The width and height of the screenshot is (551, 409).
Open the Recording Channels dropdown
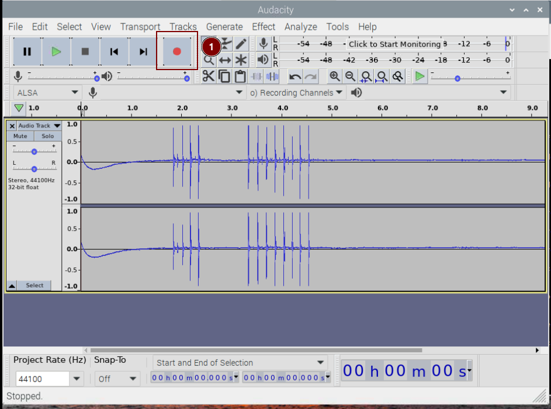(296, 92)
